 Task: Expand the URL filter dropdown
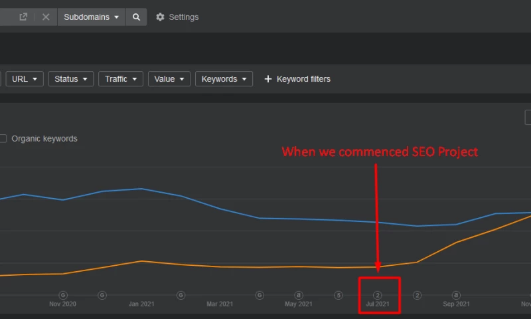pos(25,79)
